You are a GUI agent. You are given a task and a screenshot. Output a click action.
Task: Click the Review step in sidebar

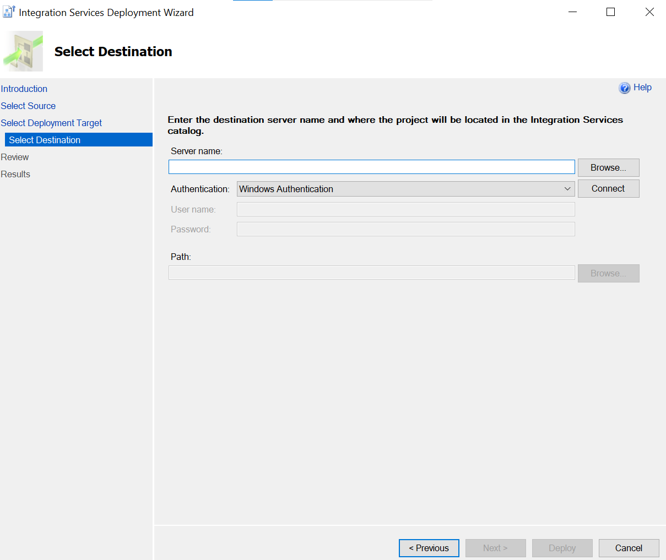point(15,157)
